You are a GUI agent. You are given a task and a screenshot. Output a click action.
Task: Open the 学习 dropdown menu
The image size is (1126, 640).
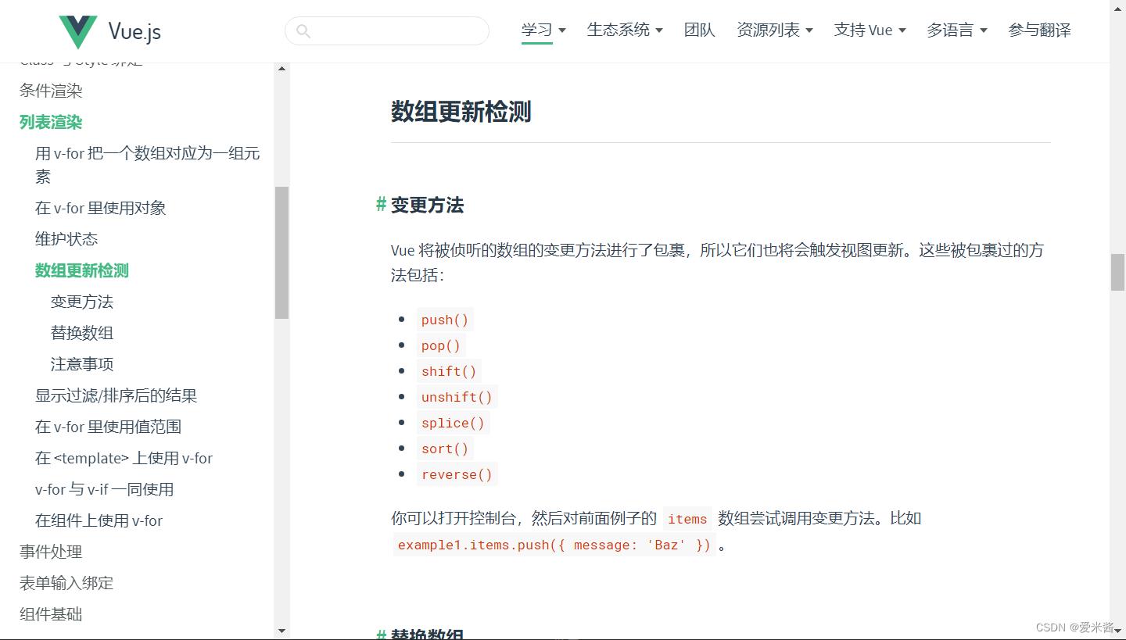(543, 30)
